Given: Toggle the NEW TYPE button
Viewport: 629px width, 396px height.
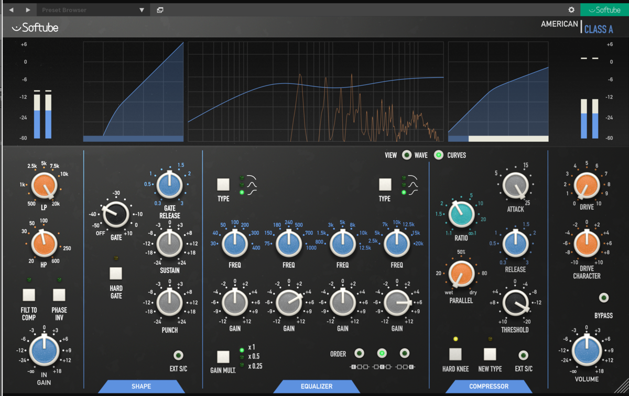Looking at the screenshot, I should coord(490,354).
